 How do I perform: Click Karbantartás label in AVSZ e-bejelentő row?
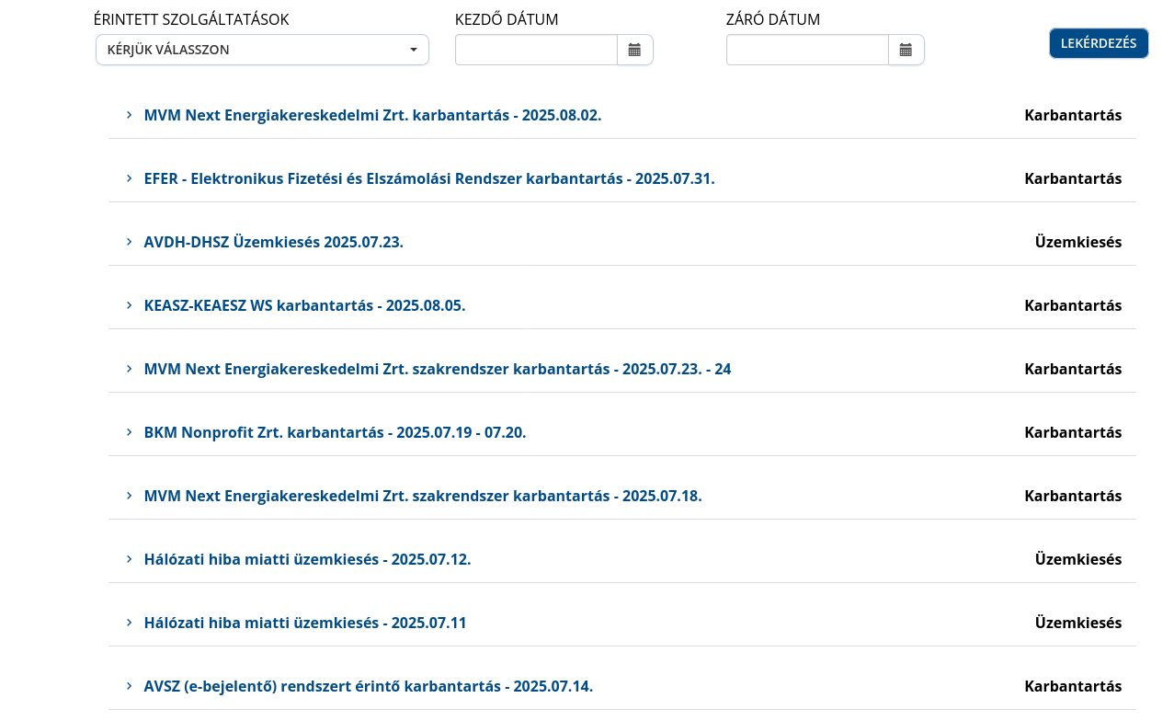coord(1073,686)
